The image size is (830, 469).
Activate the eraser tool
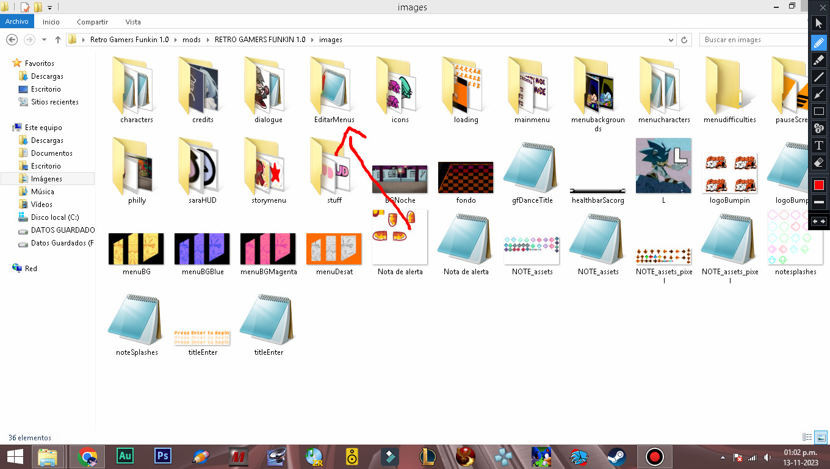click(819, 162)
